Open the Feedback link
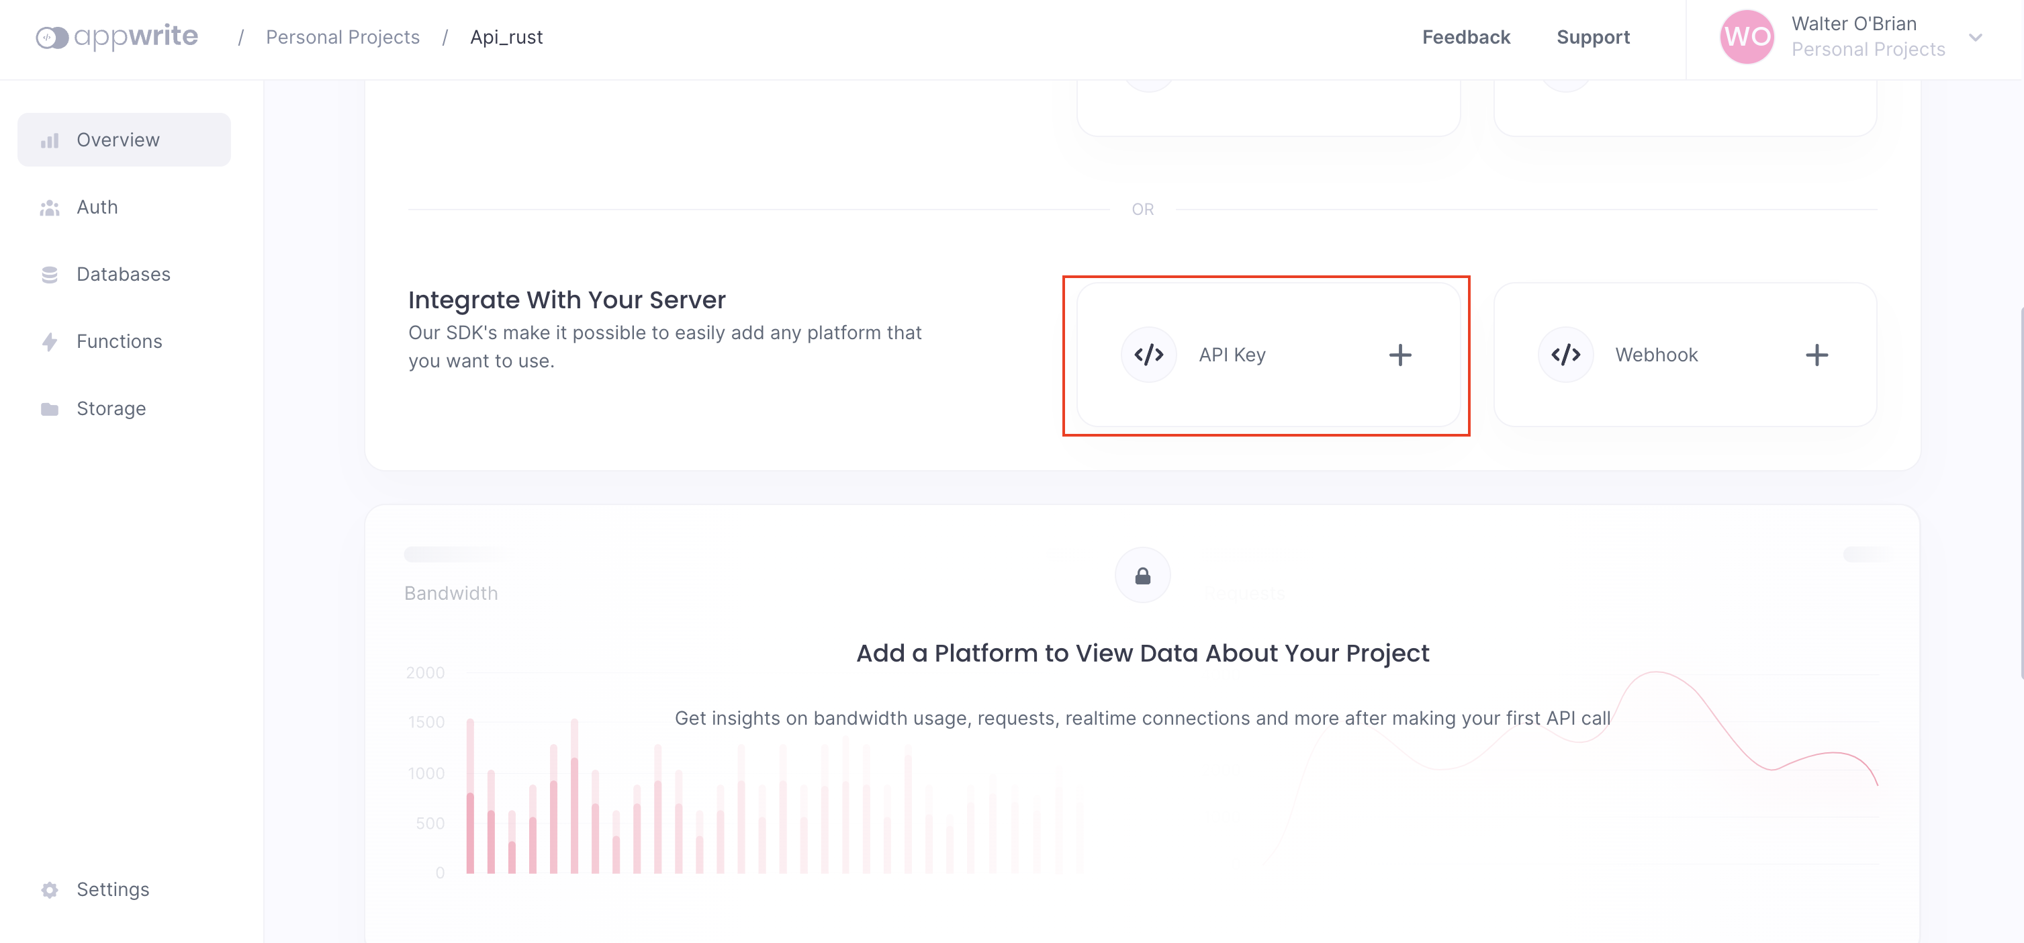 1465,37
